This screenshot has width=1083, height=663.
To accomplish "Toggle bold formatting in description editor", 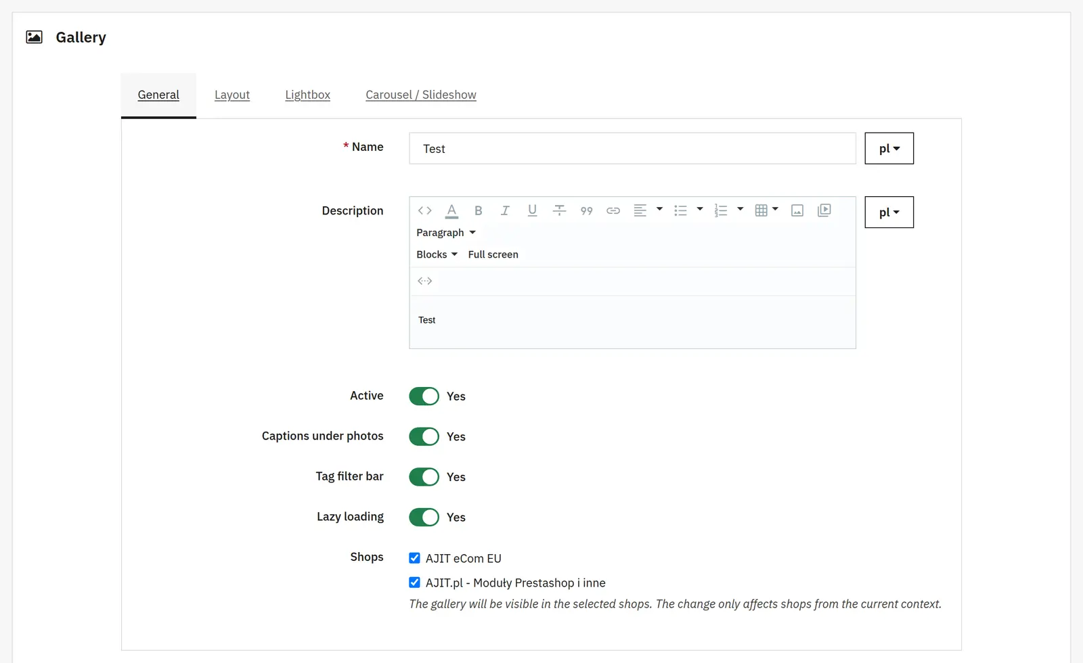I will (478, 210).
